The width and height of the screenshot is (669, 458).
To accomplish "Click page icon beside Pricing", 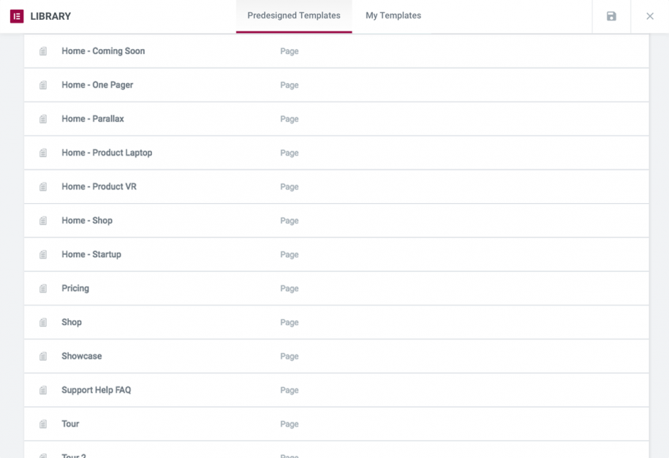I will coord(43,289).
